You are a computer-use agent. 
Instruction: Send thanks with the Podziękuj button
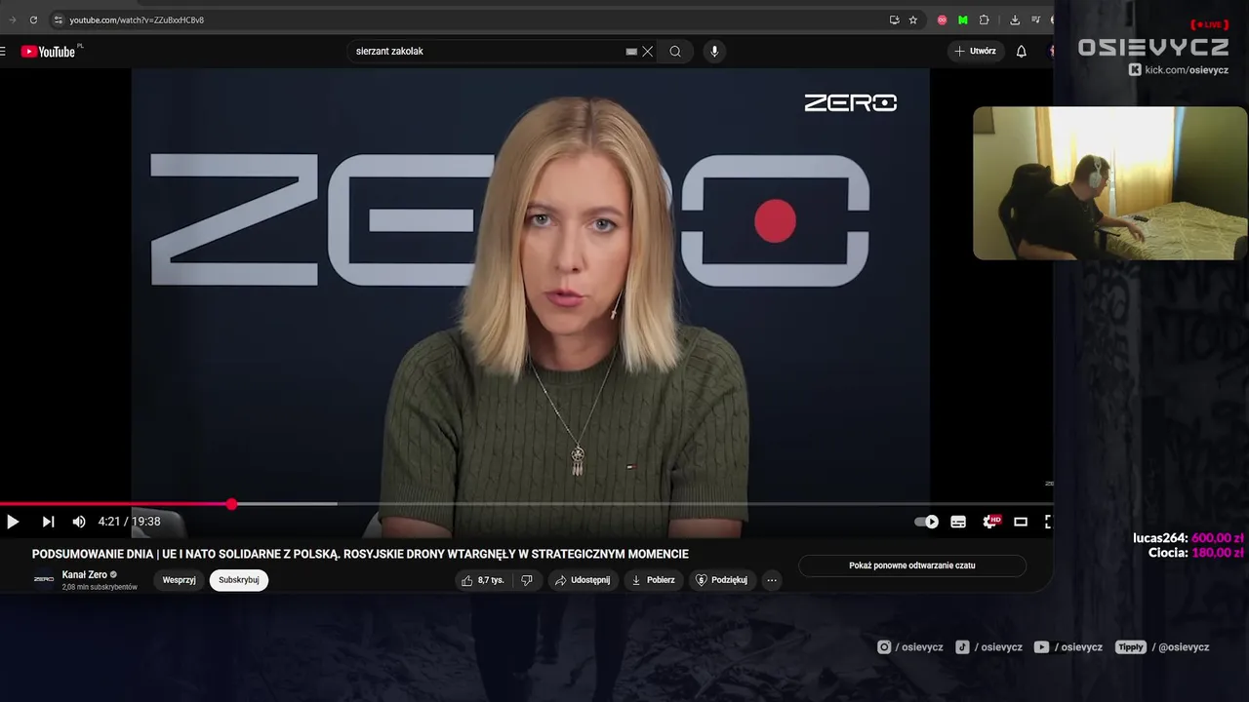pos(721,580)
